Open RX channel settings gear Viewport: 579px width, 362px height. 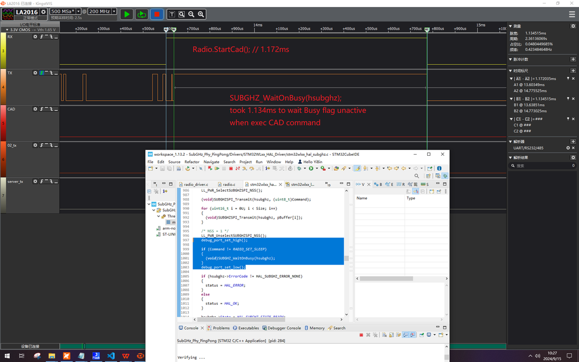click(x=35, y=36)
